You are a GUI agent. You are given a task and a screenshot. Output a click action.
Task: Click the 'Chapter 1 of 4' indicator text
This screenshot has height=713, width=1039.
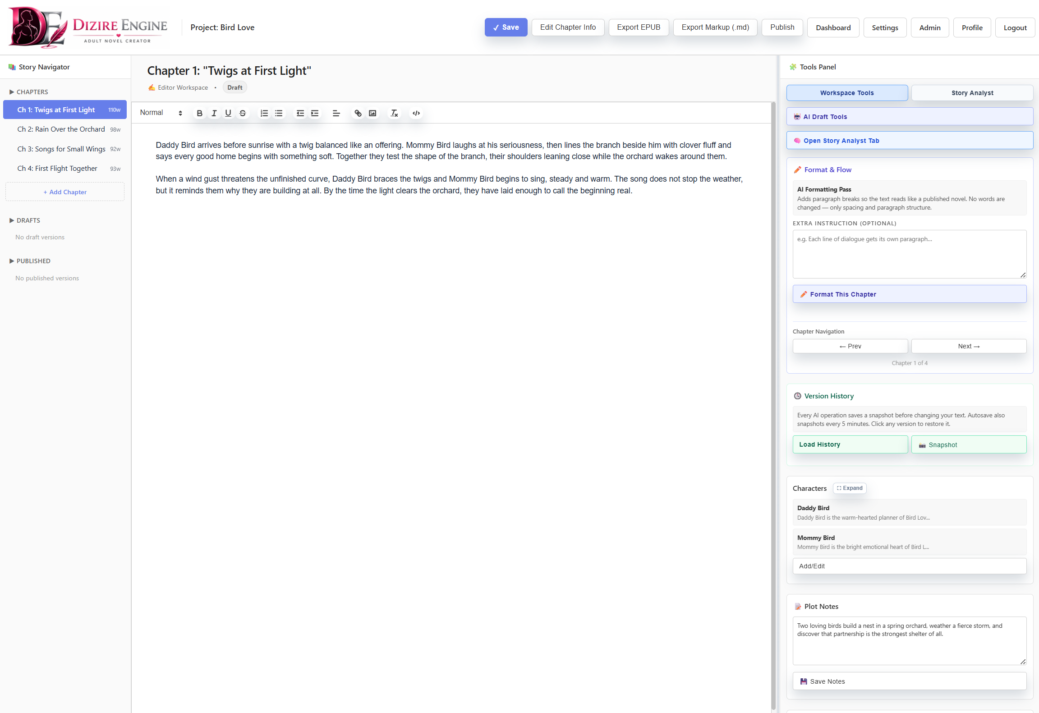point(910,363)
